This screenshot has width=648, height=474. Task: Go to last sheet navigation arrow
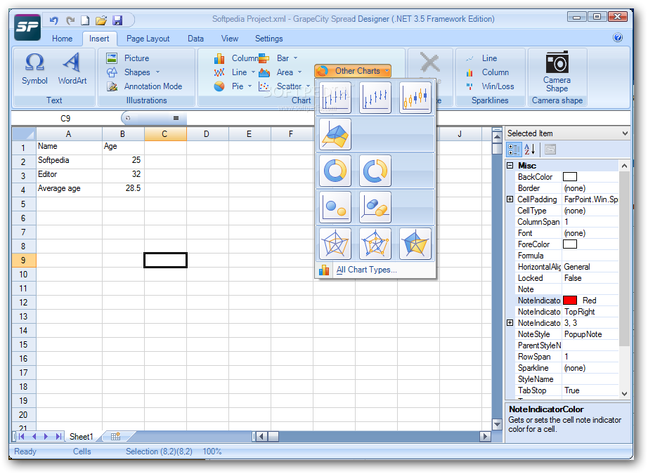tap(58, 436)
